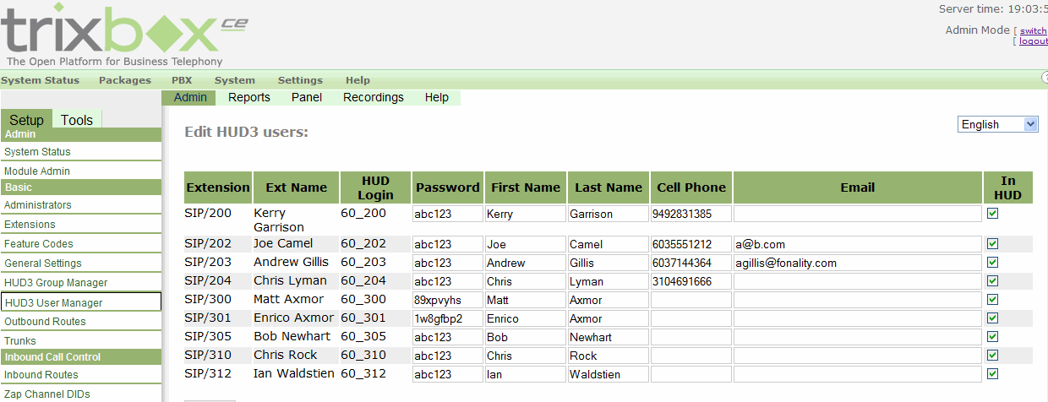Screen dimensions: 1048x402
Task: Switch to the Reports tab
Action: pos(249,97)
